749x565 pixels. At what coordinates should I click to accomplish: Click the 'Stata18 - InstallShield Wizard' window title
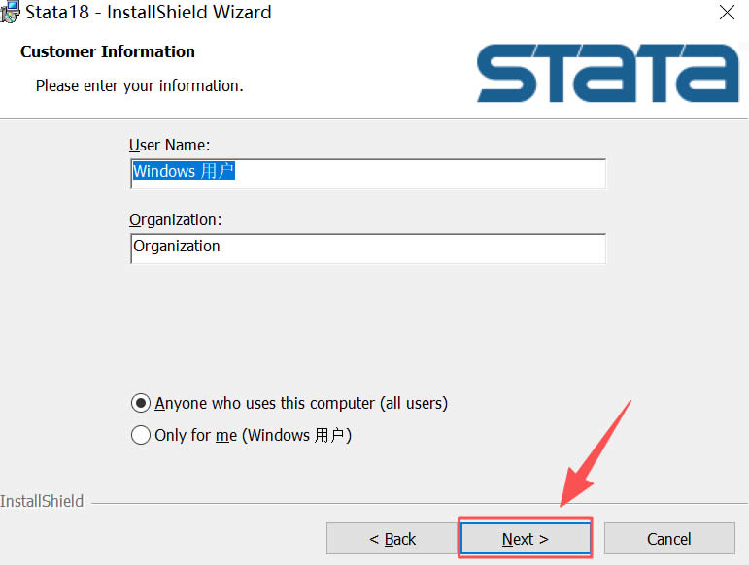(149, 13)
